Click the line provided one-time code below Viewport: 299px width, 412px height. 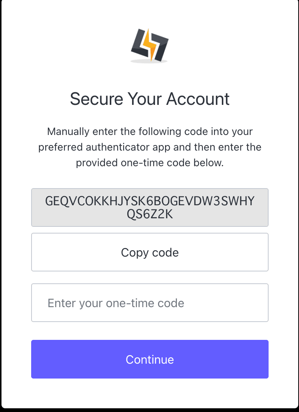[x=149, y=163]
